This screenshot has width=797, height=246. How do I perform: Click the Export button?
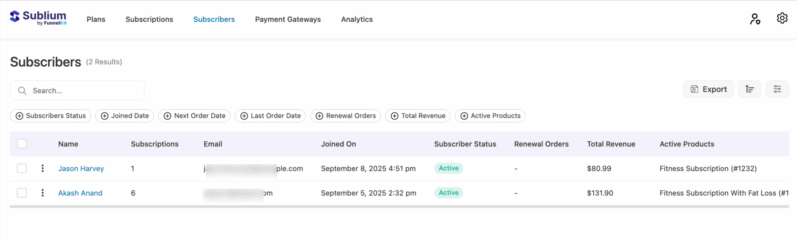(708, 89)
